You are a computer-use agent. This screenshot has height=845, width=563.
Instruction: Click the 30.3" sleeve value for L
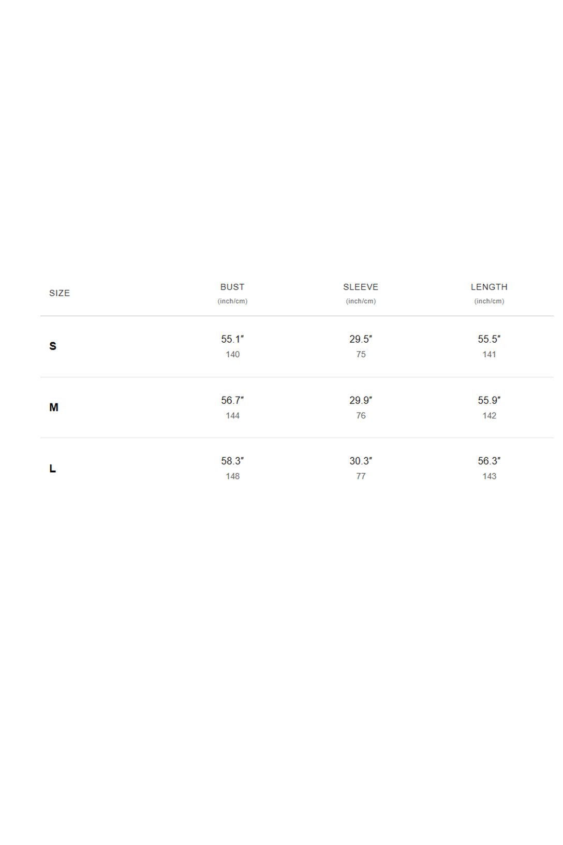(x=361, y=461)
